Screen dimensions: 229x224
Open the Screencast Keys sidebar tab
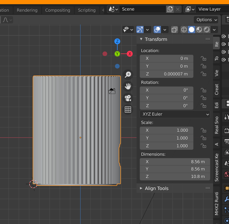pyautogui.click(x=217, y=167)
